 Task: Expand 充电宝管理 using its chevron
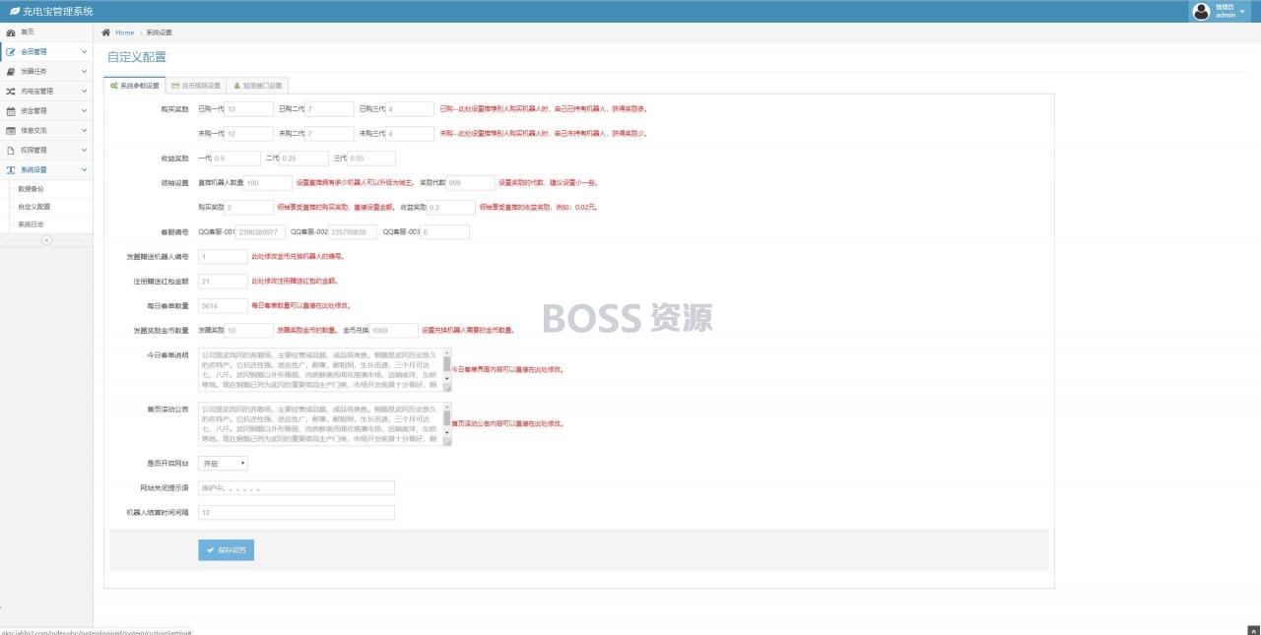tap(85, 91)
